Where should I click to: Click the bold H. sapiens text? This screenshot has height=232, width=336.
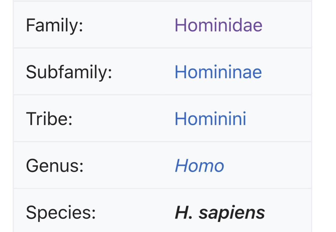(220, 213)
